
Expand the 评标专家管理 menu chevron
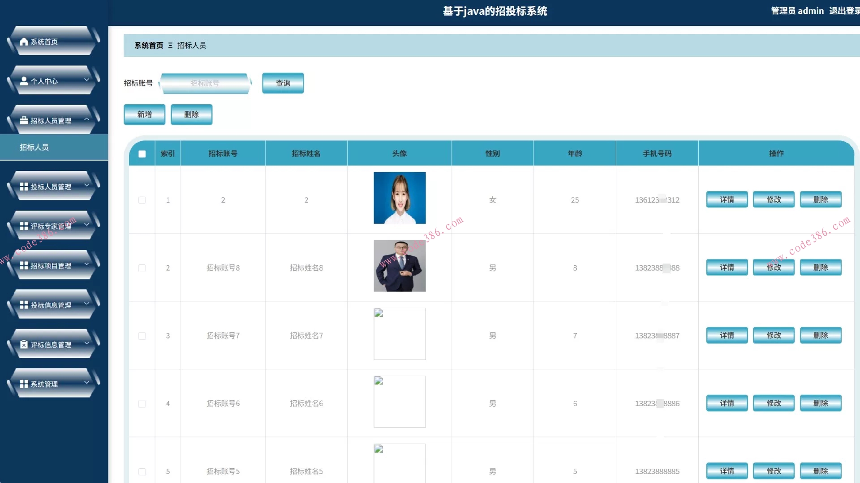click(x=87, y=225)
